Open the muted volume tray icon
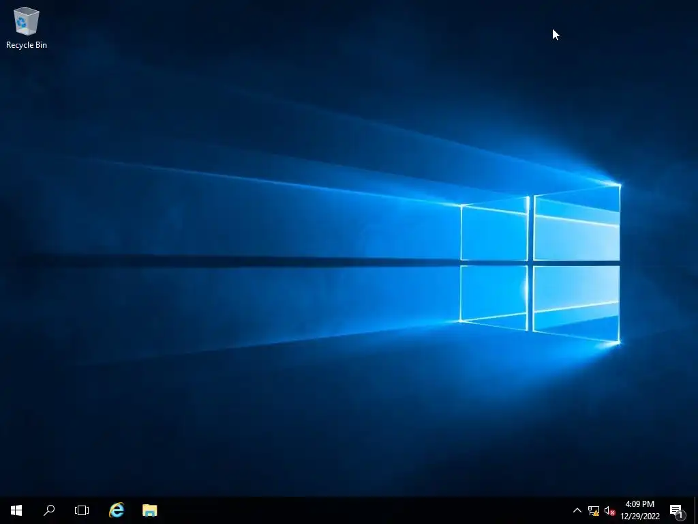The width and height of the screenshot is (698, 524). (609, 510)
